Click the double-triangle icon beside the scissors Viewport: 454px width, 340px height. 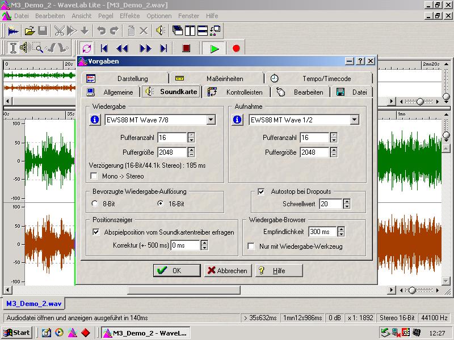72,31
